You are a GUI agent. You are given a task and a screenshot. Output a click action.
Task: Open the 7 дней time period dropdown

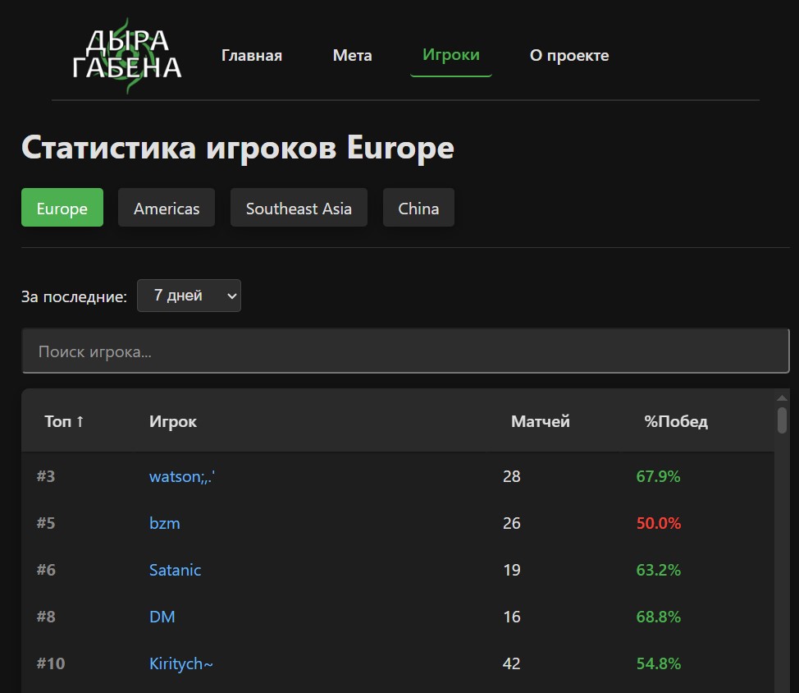pos(189,296)
